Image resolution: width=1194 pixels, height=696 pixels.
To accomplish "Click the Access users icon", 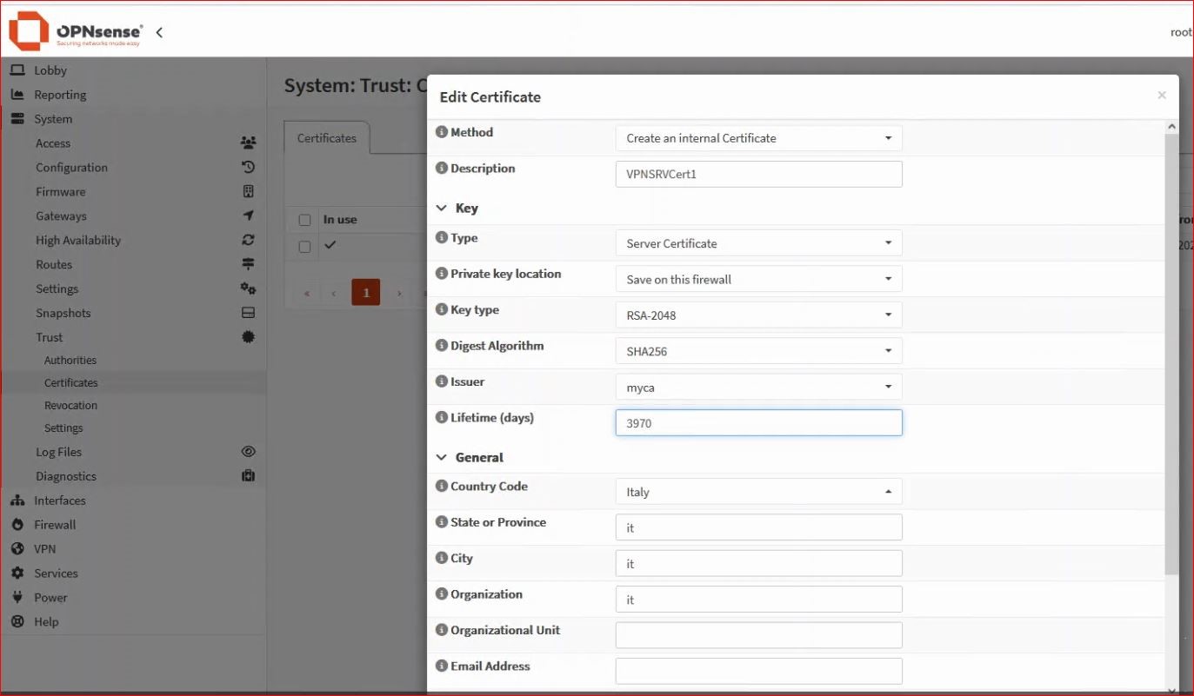I will click(248, 143).
